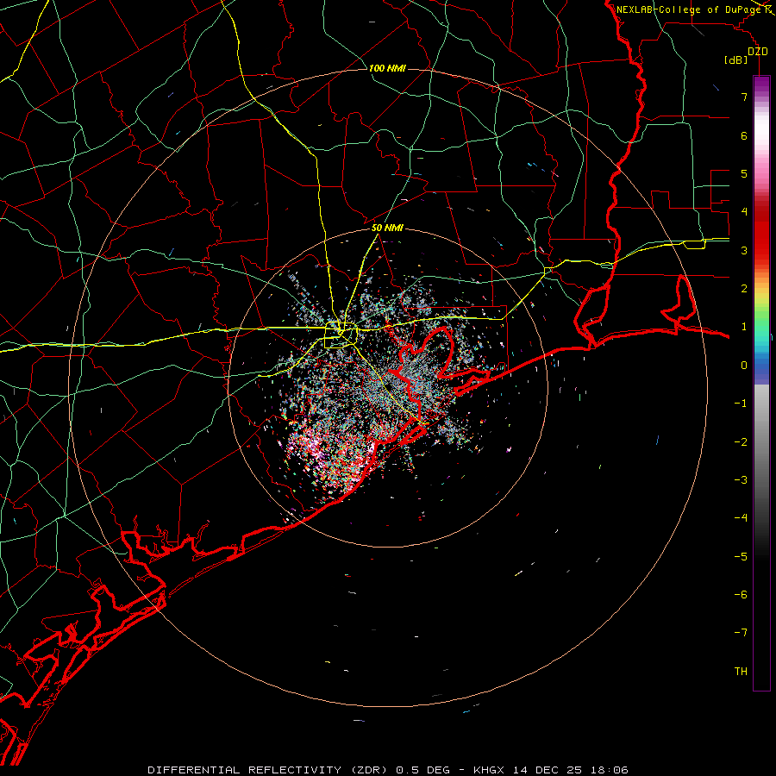Viewport: 776px width, 776px height.
Task: Click the 0 tick label on scale
Action: 744,366
